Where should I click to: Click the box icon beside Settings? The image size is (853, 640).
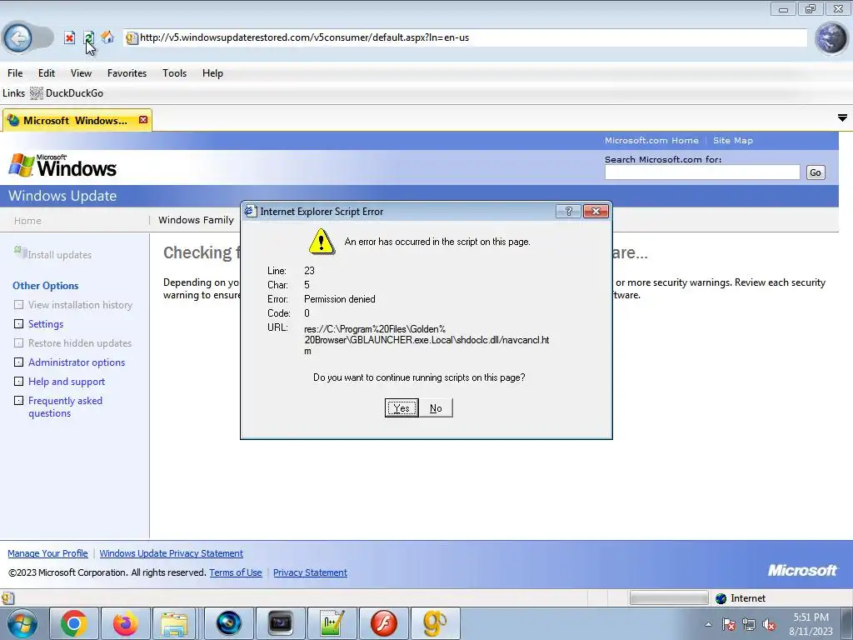point(18,324)
